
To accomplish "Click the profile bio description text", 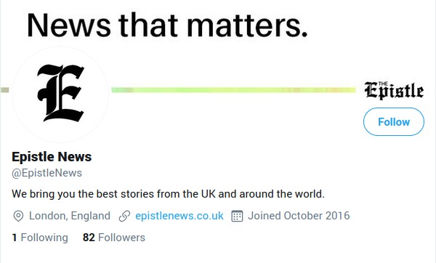I will [x=169, y=194].
